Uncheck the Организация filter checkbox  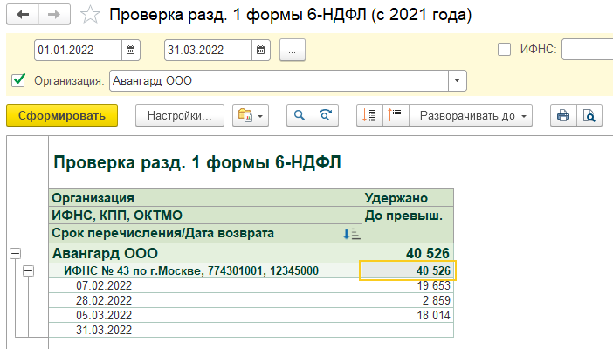pos(18,80)
